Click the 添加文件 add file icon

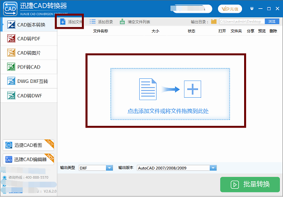pos(63,22)
